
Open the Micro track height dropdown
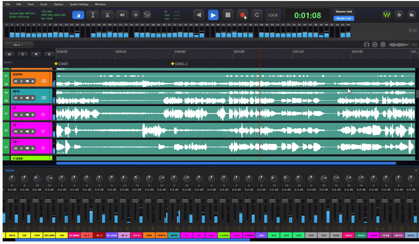coord(18,45)
